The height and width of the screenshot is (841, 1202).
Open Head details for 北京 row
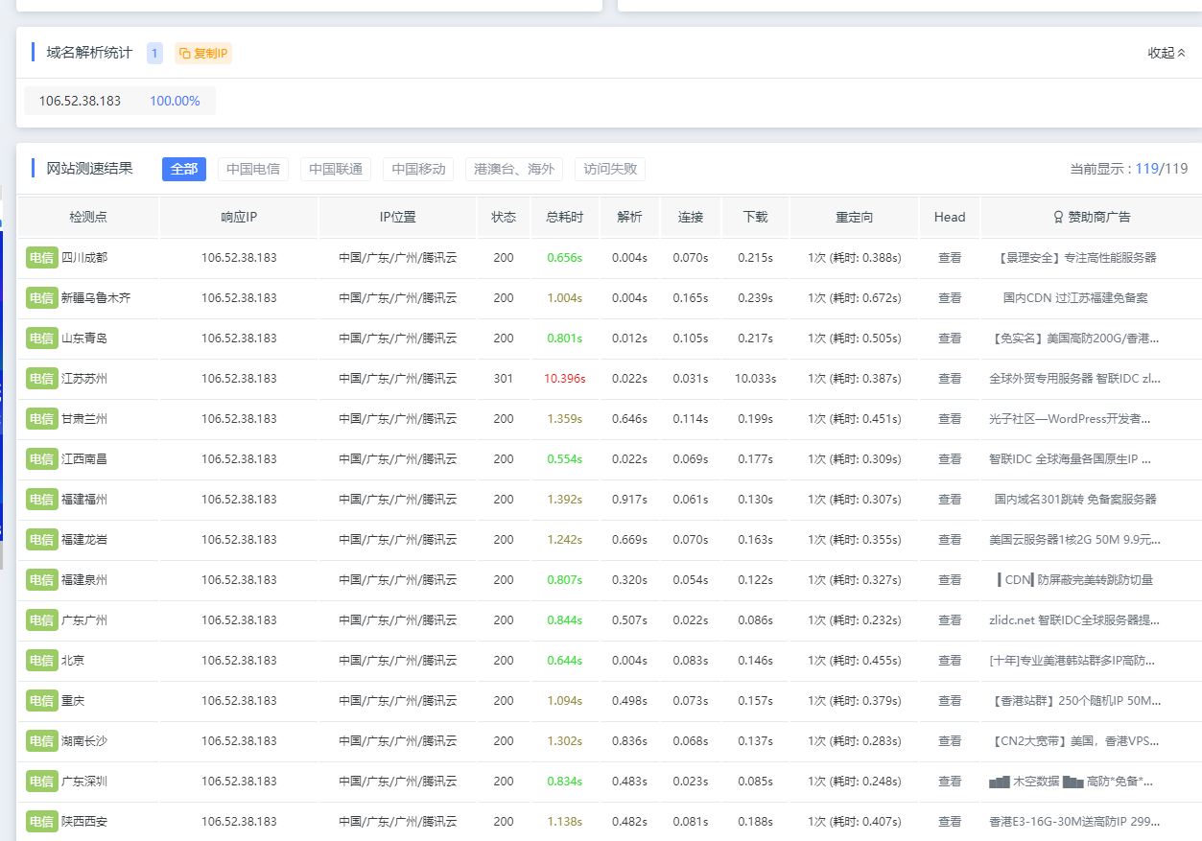(950, 661)
